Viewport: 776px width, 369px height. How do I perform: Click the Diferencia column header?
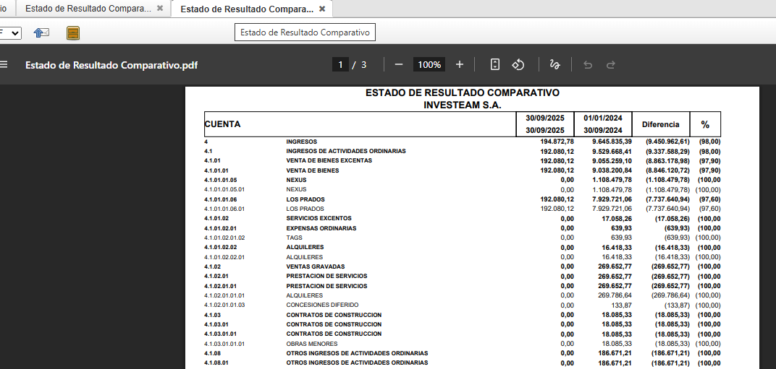tap(660, 124)
